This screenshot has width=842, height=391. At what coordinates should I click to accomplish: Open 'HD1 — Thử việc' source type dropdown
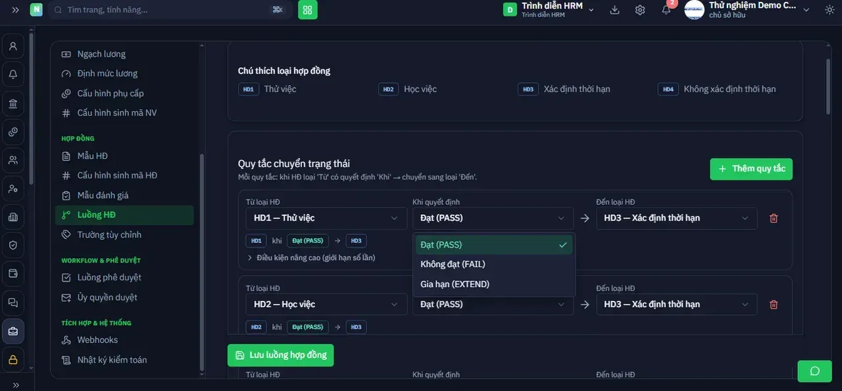click(x=326, y=218)
